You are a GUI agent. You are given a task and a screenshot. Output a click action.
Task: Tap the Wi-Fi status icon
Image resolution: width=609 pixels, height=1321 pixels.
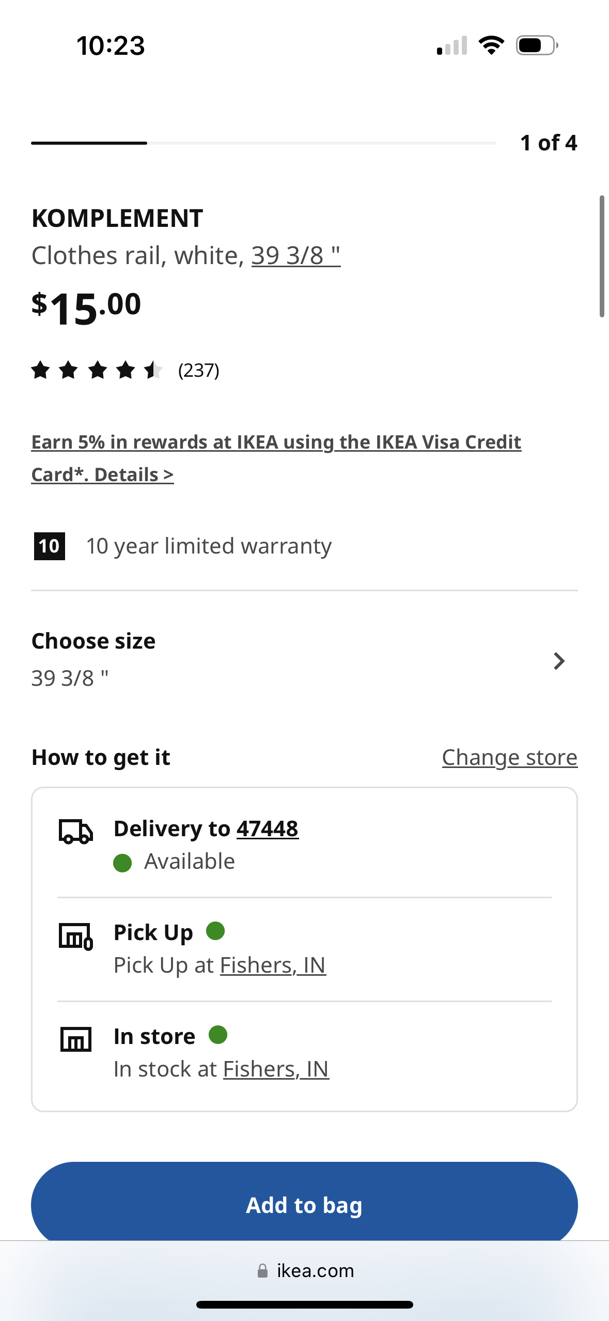coord(491,45)
